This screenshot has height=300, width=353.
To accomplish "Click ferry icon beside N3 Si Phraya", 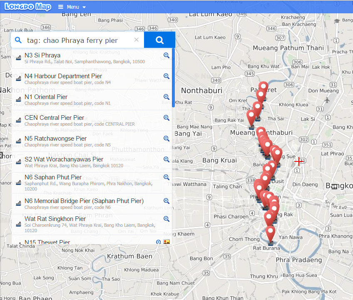I will coord(18,58).
